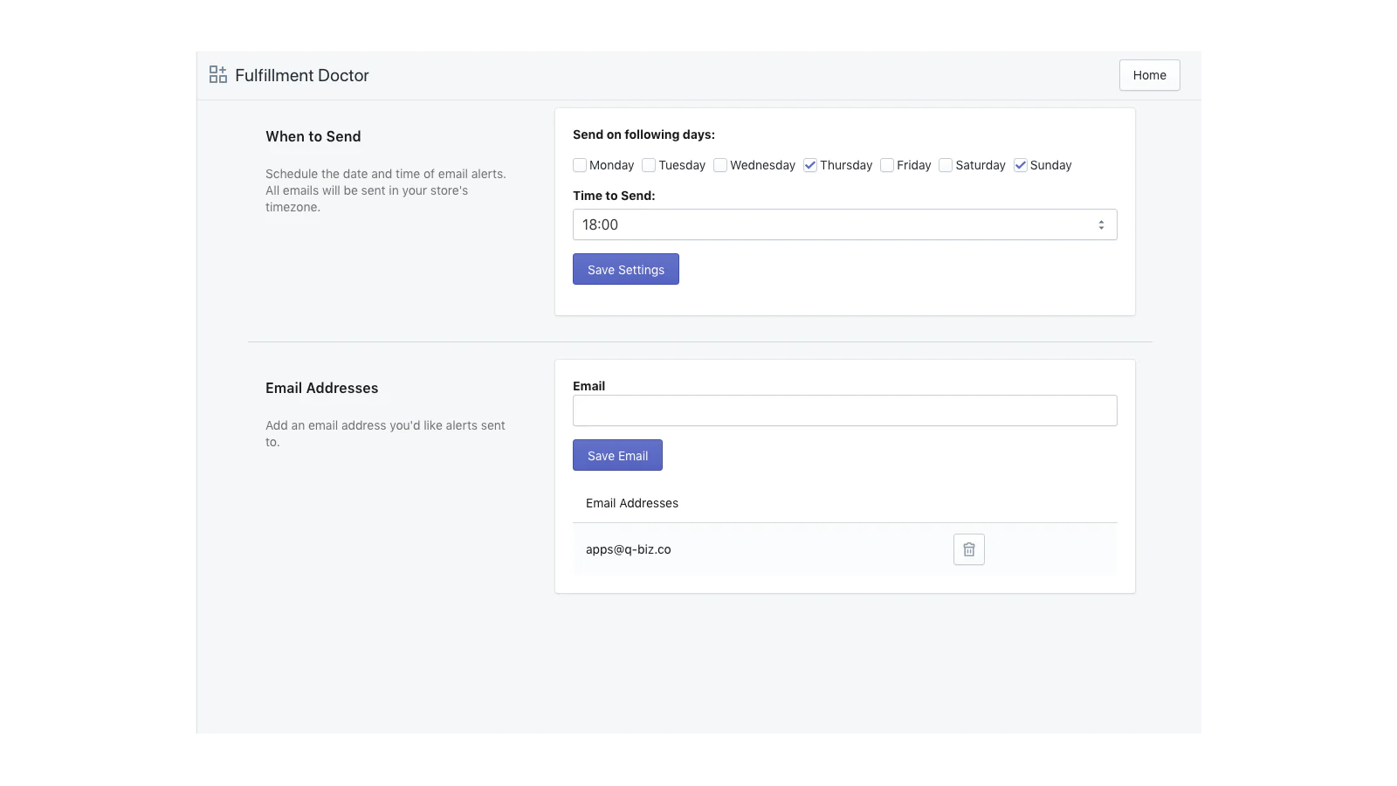Tick the Wednesday checkbox
The width and height of the screenshot is (1397, 786).
click(720, 165)
